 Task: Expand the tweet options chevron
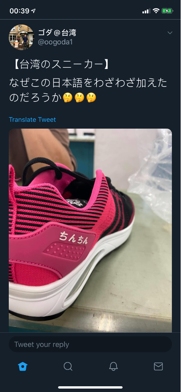(170, 33)
